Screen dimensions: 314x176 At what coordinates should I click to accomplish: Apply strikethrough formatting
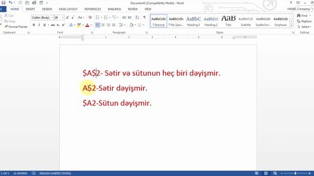(x=53, y=25)
